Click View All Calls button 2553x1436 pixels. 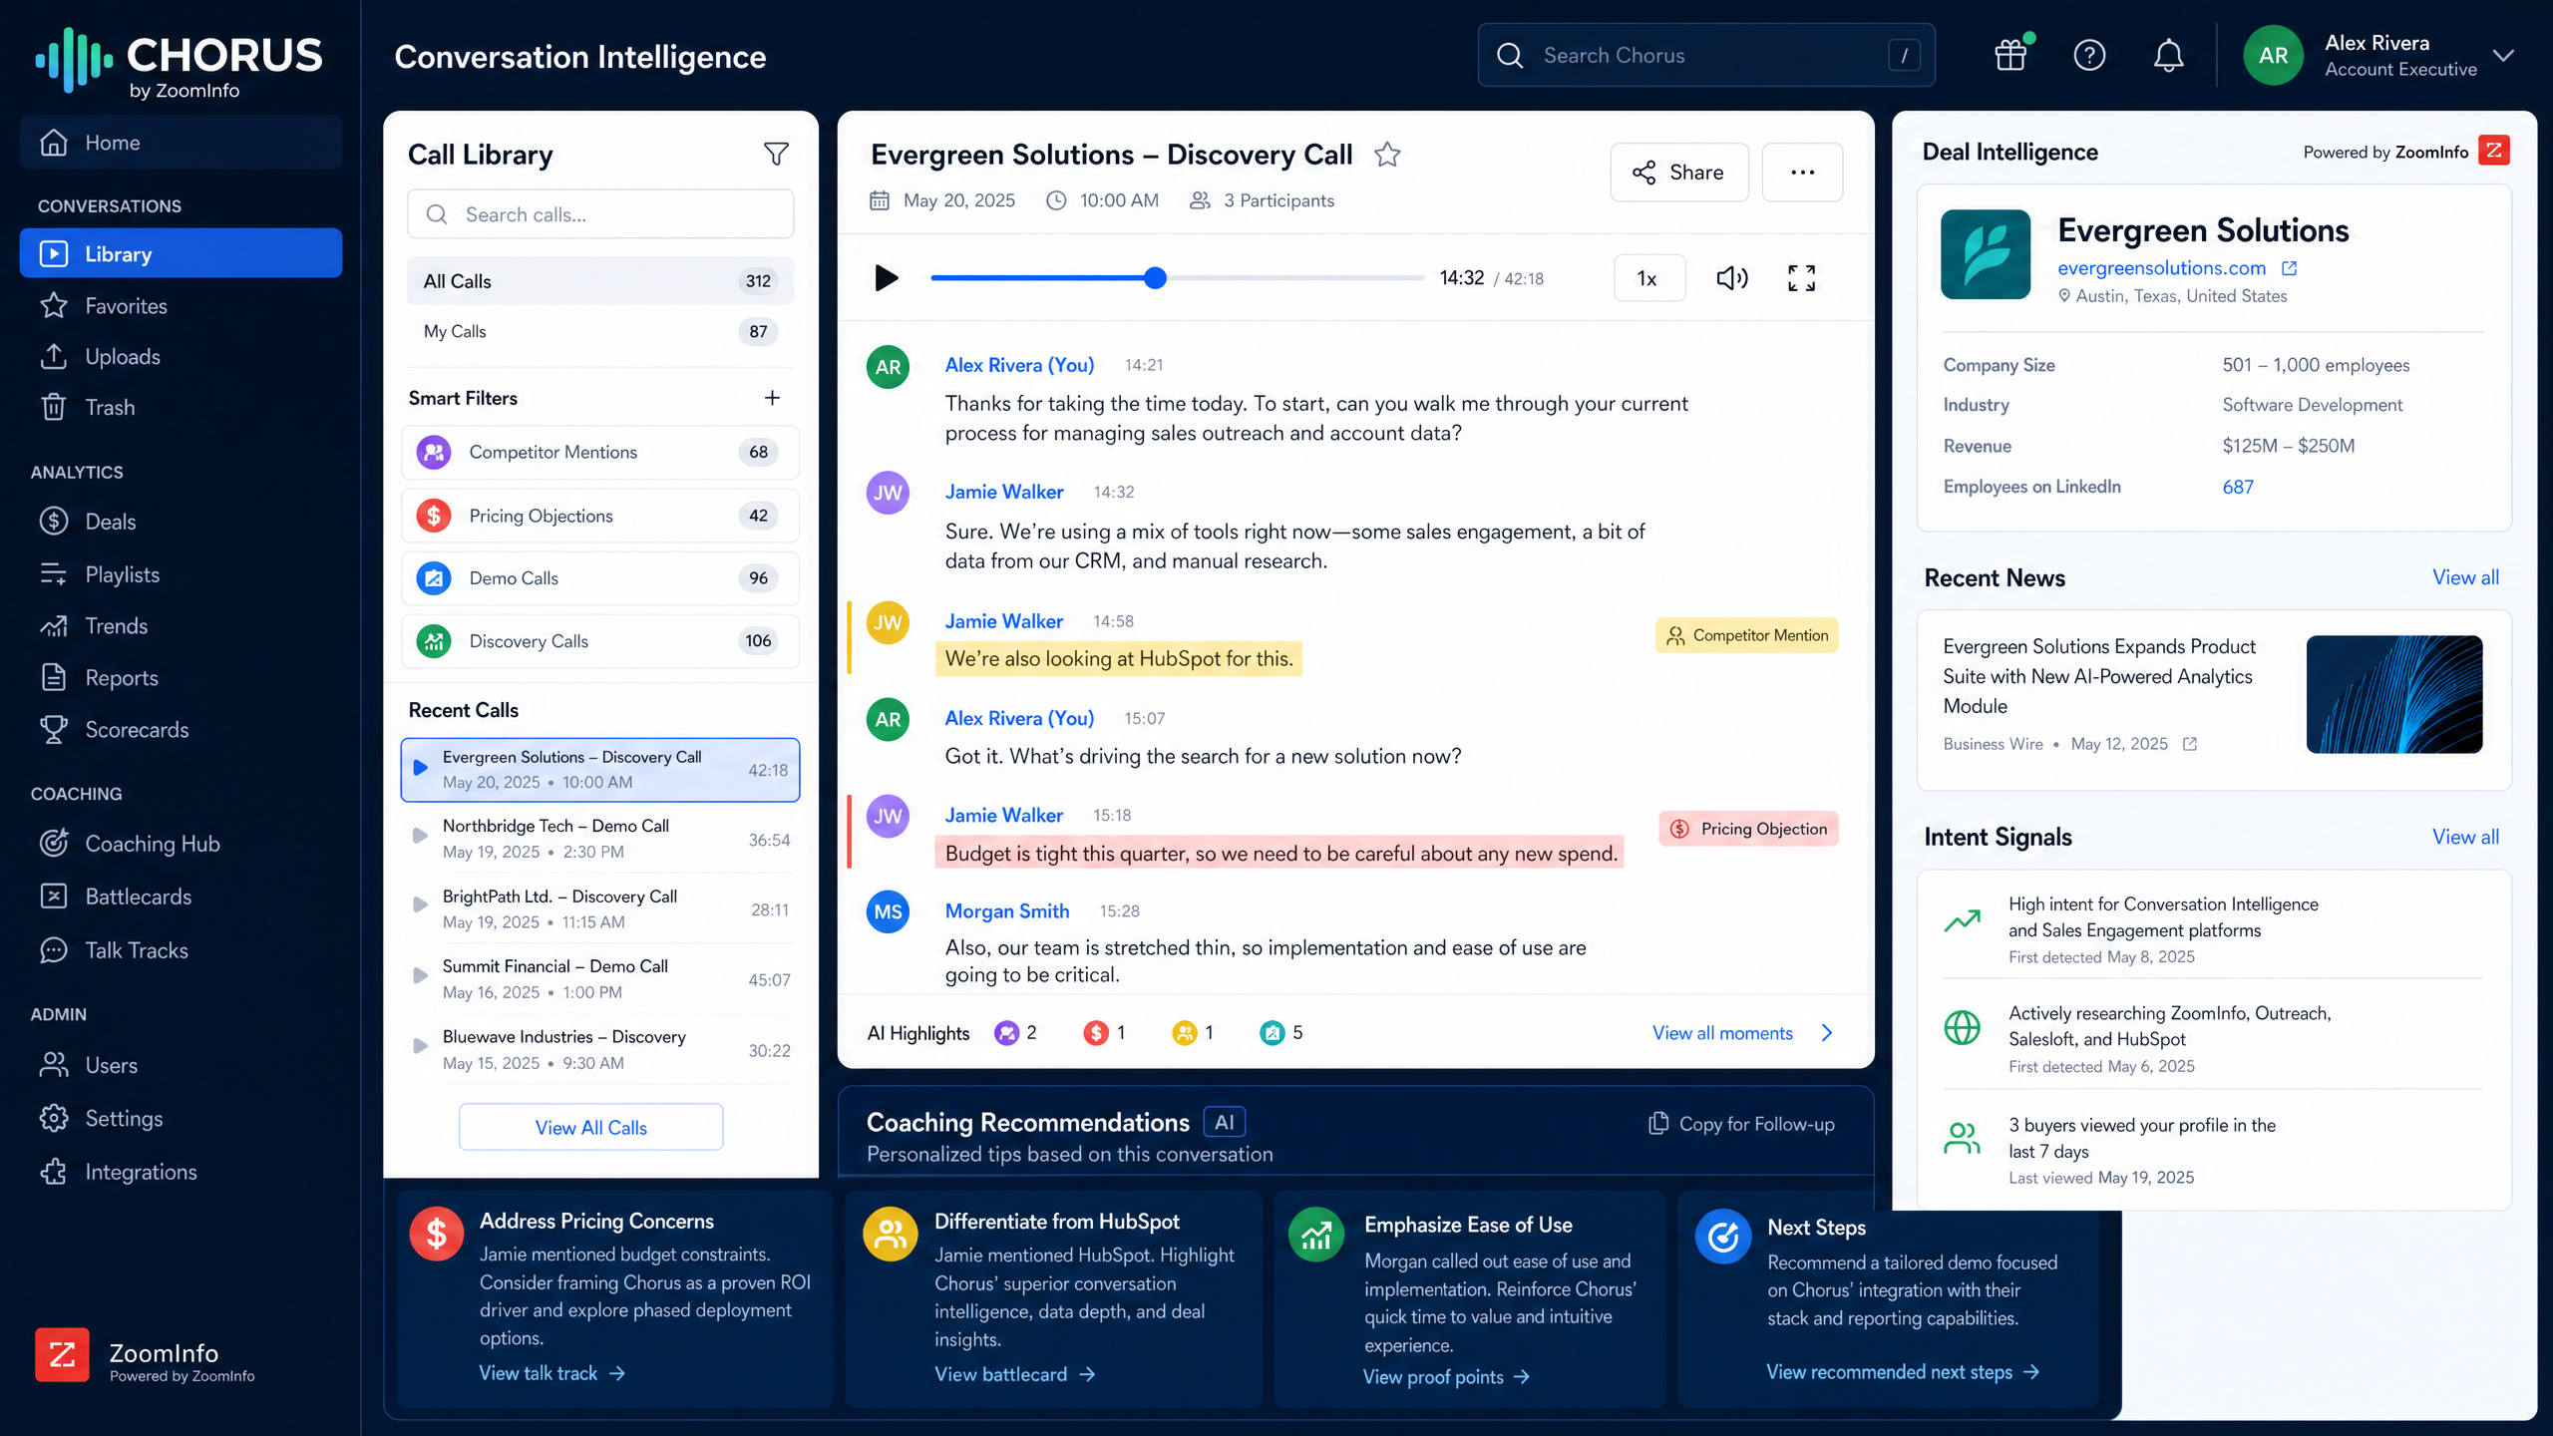click(591, 1128)
